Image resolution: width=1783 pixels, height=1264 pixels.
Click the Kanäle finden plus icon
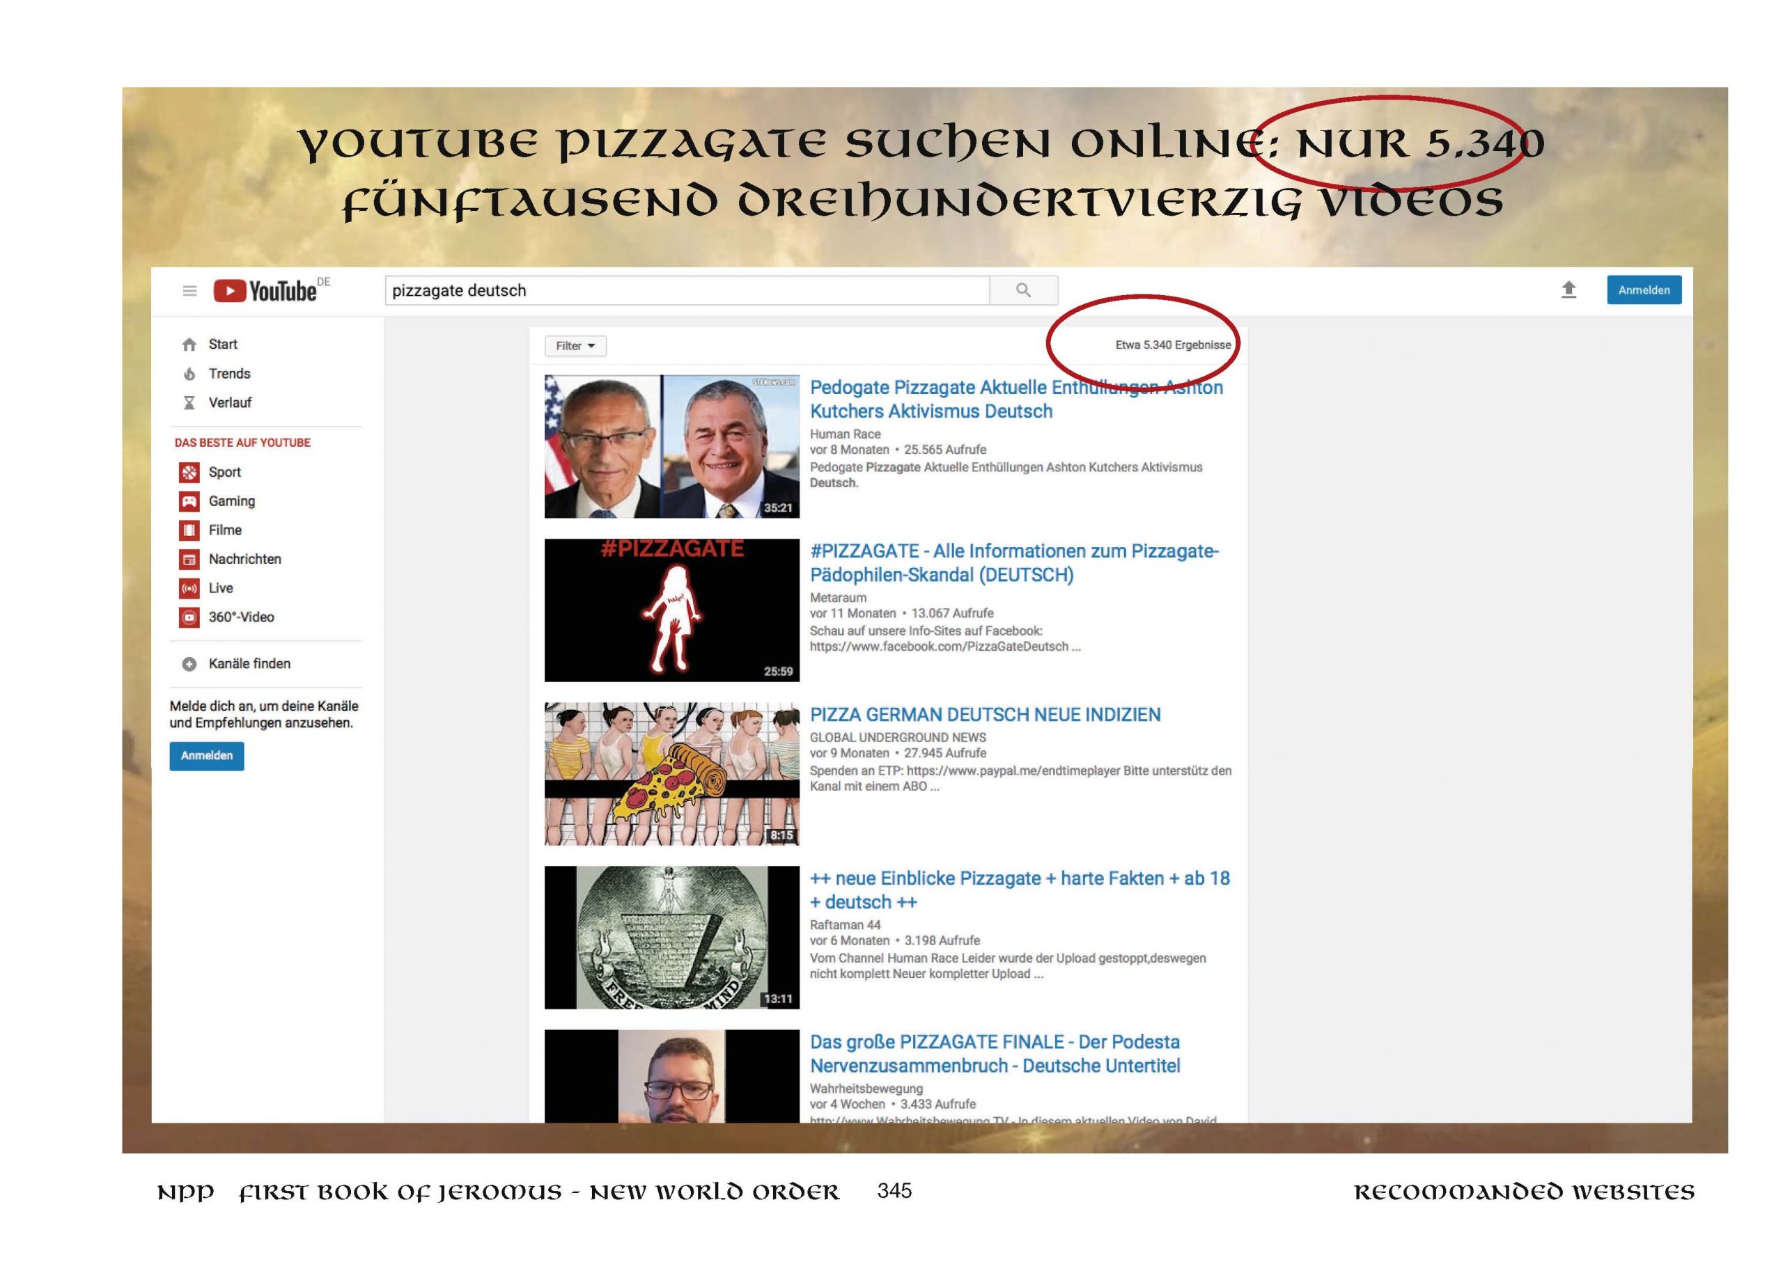189,664
